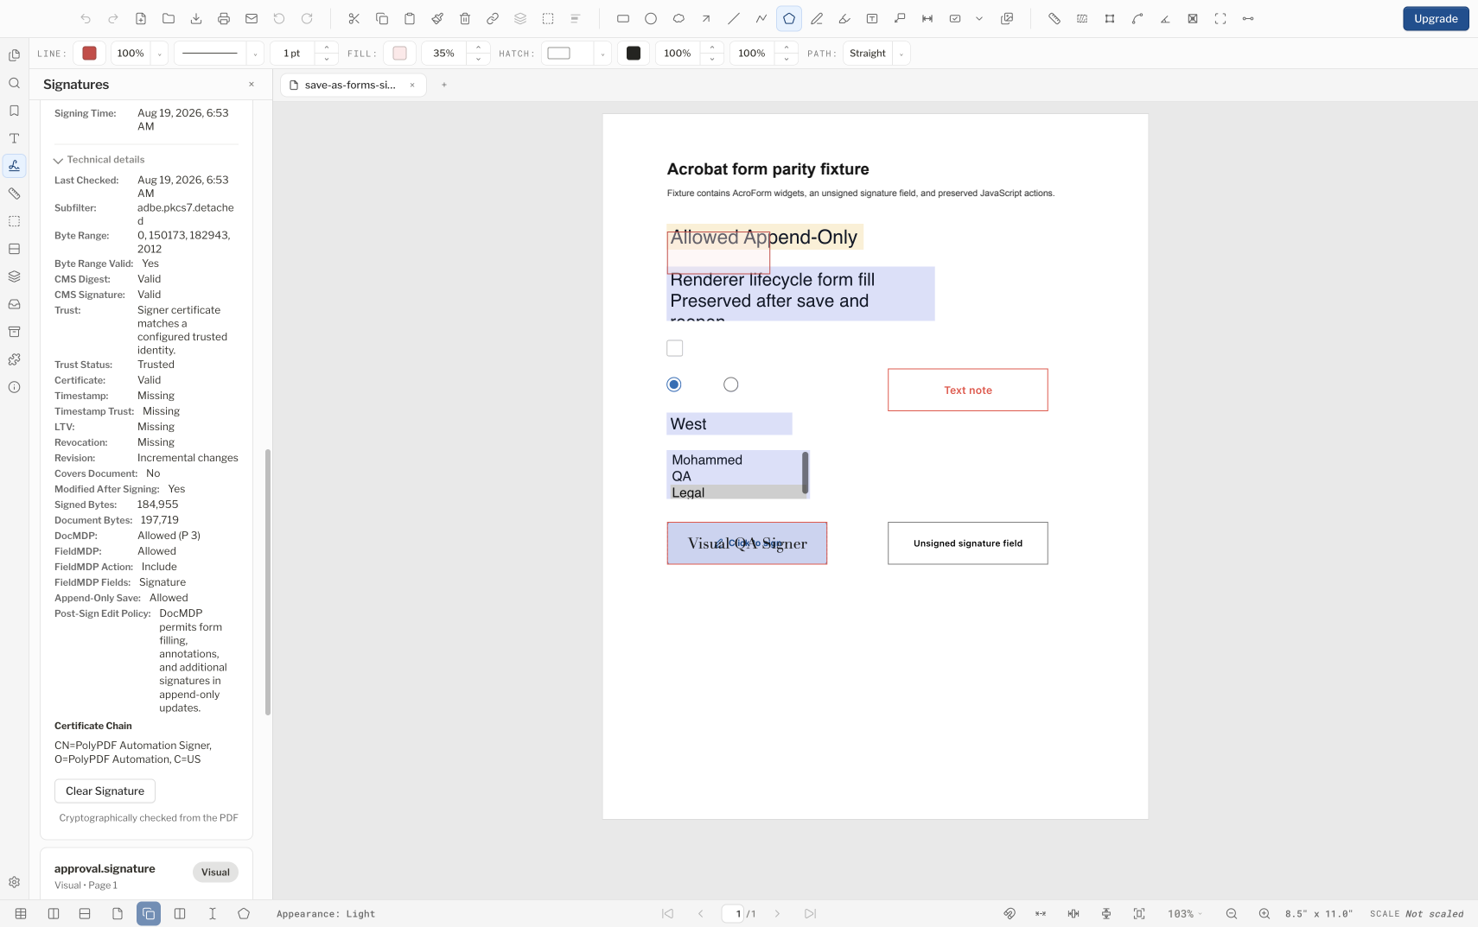Tick the empty checkbox on the page
This screenshot has height=927, width=1478.
coord(674,348)
